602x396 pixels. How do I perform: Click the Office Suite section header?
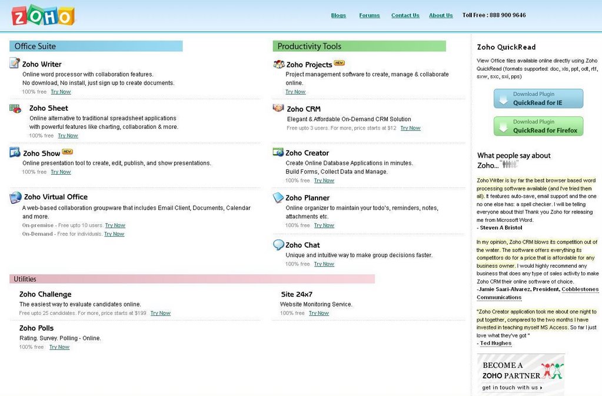click(96, 46)
